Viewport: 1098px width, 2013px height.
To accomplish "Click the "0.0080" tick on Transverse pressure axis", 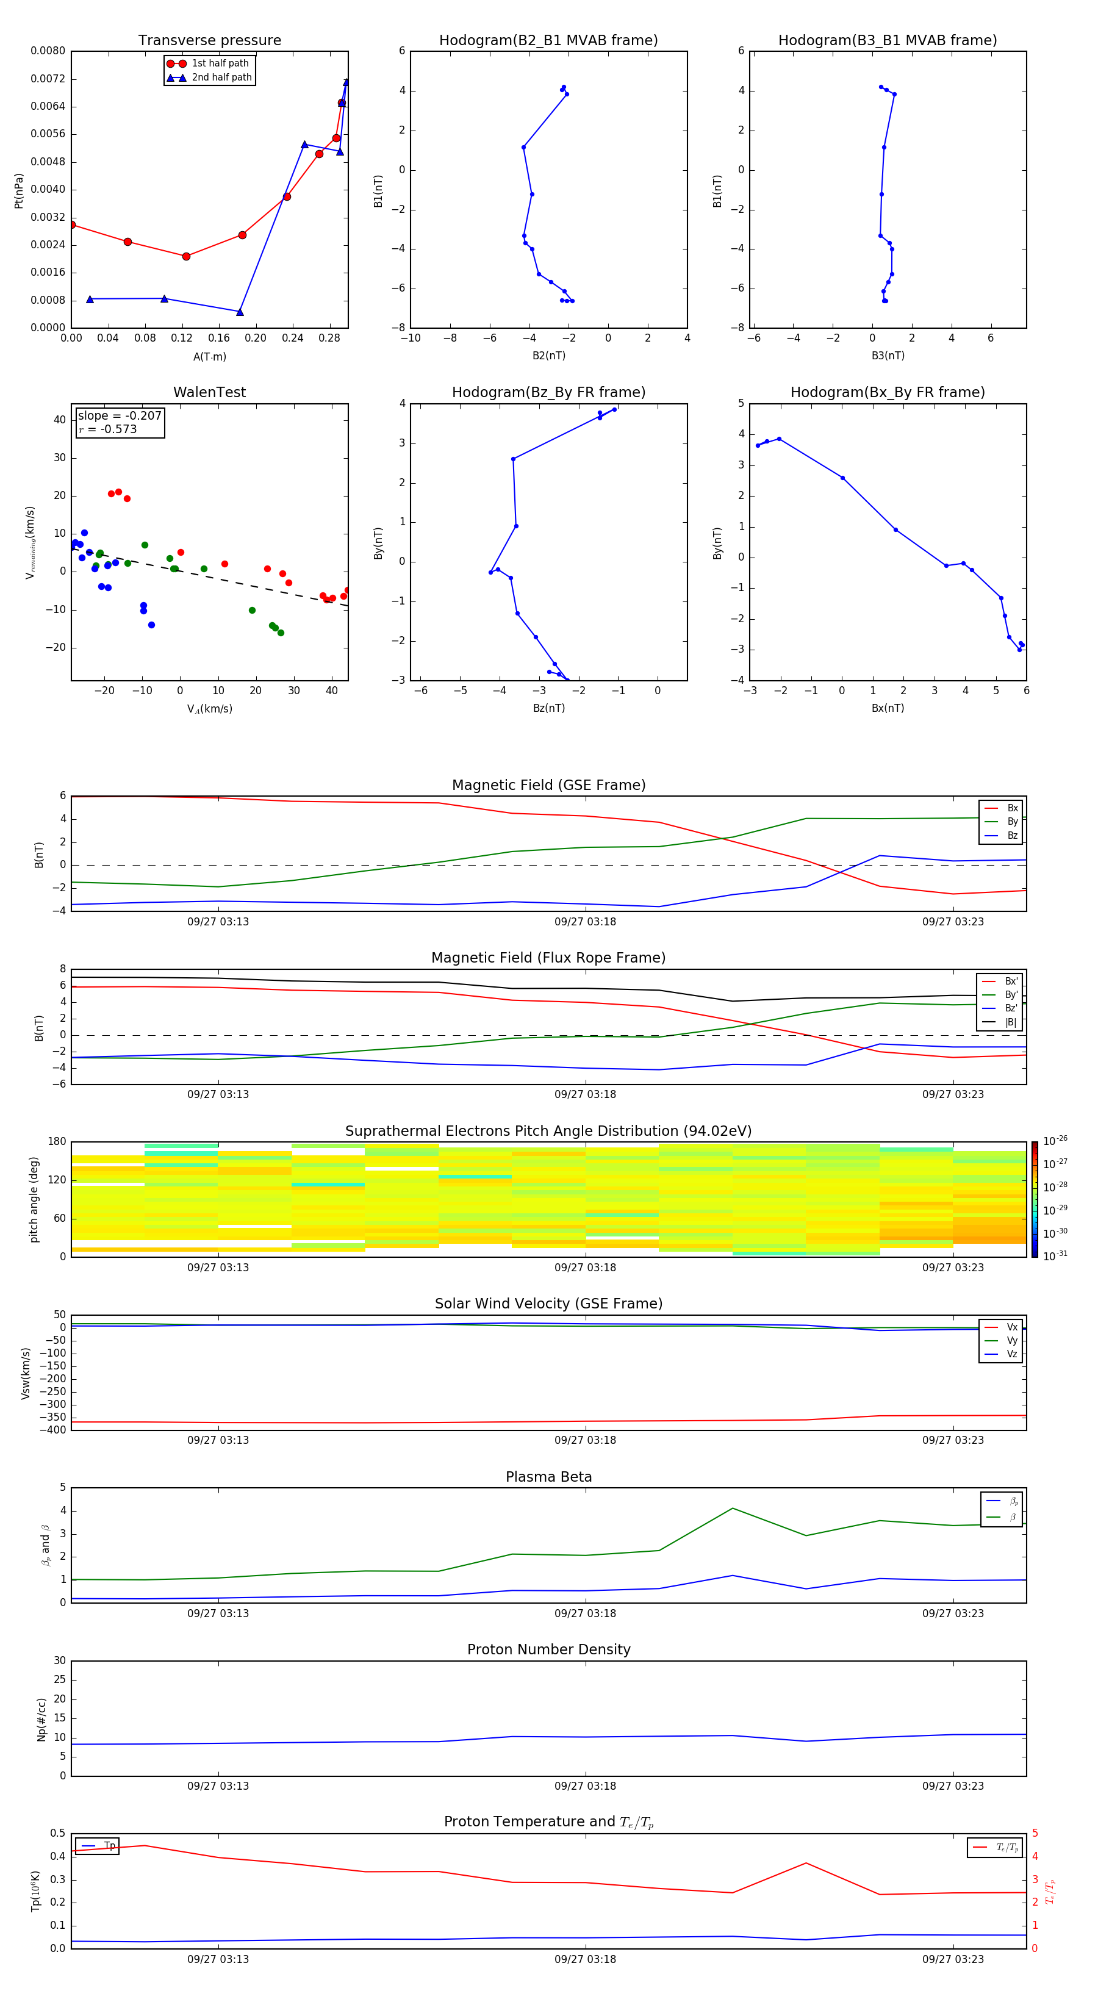I will coord(48,51).
